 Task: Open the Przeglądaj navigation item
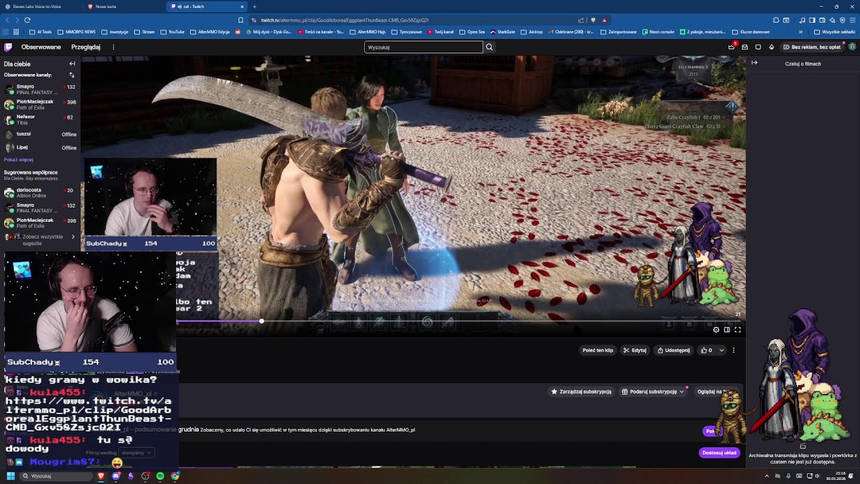click(86, 47)
